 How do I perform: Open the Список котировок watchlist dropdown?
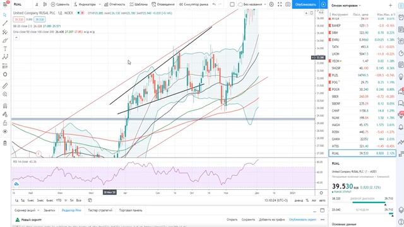(346, 6)
